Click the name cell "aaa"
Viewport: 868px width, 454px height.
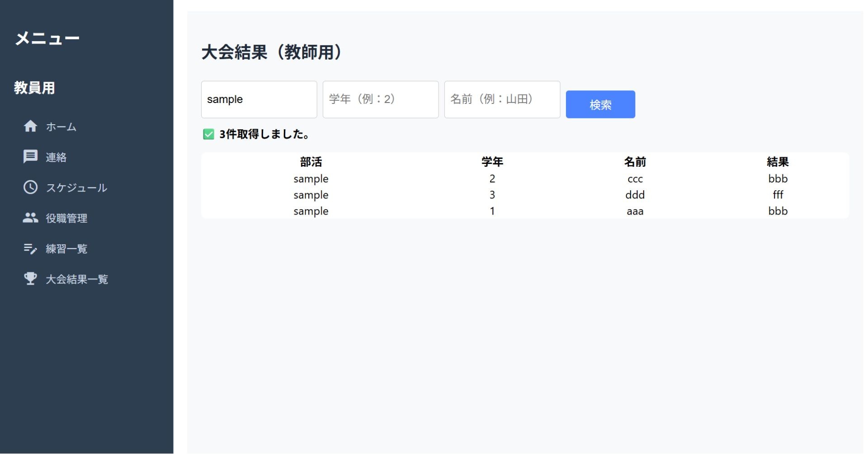coord(635,211)
